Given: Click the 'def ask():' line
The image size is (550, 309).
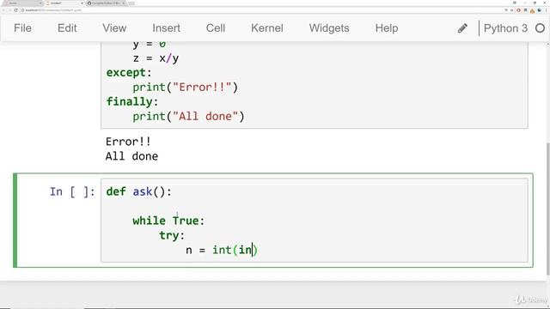Looking at the screenshot, I should coord(139,191).
